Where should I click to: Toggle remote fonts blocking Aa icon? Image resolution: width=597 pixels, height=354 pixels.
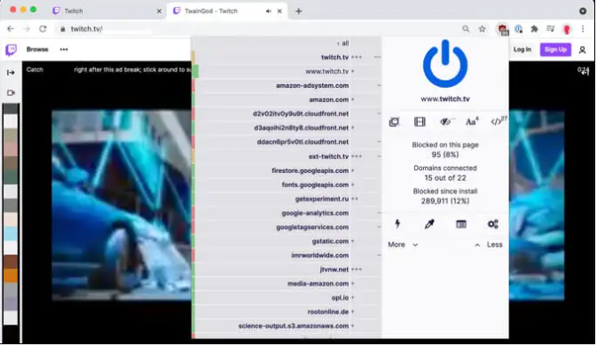471,122
